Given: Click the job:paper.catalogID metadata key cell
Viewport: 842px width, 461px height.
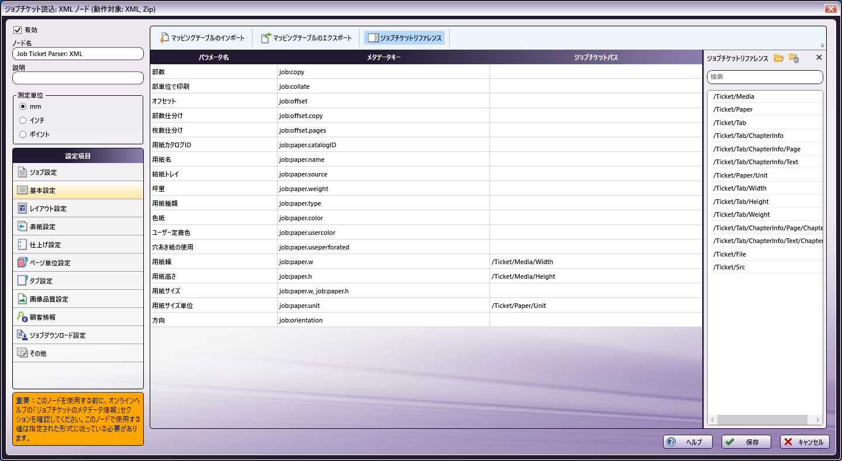Looking at the screenshot, I should (384, 145).
